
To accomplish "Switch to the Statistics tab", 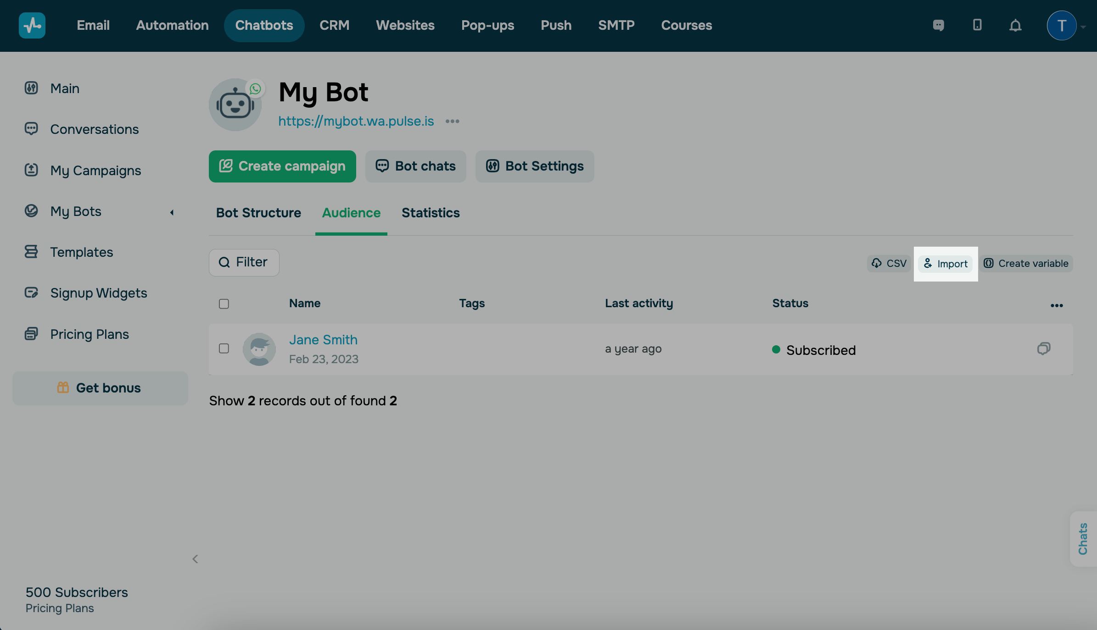I will tap(431, 213).
